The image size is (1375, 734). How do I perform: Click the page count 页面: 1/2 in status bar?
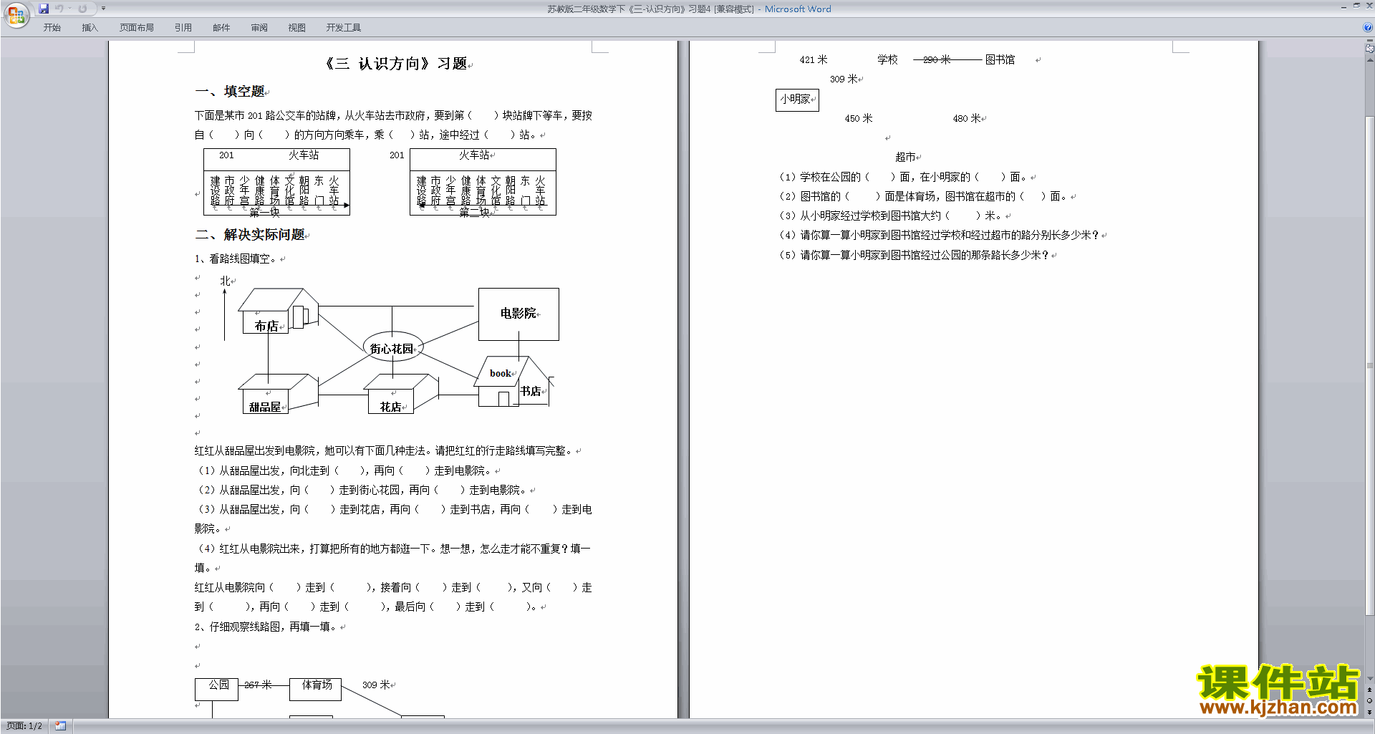(x=24, y=726)
